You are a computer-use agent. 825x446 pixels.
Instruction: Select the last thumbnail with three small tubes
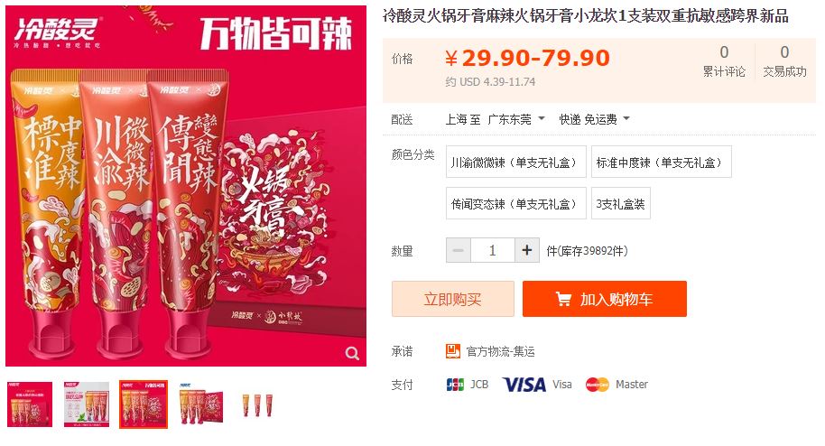point(257,404)
